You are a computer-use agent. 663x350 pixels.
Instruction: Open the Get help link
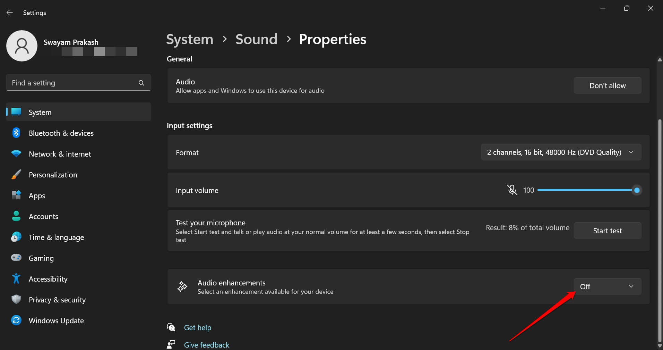(198, 327)
